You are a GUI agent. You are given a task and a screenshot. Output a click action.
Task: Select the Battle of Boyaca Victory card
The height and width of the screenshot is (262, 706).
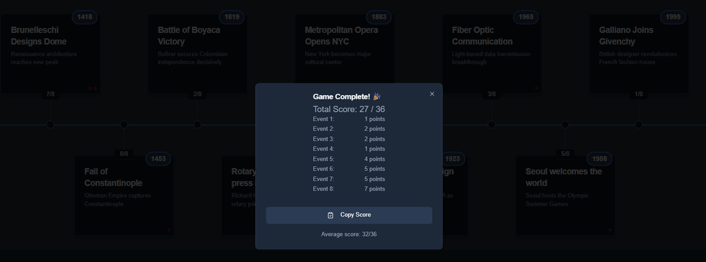click(197, 53)
